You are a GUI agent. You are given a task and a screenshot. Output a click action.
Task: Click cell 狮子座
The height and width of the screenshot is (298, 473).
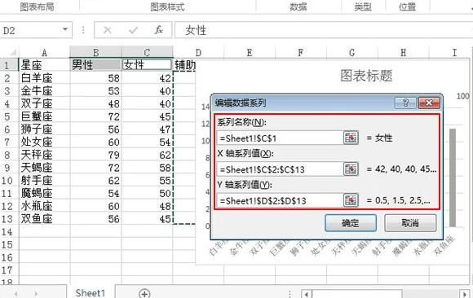[44, 129]
